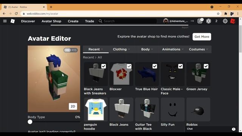This screenshot has width=242, height=136.
Task: Click the True Blue Hair name
Action: pyautogui.click(x=146, y=89)
